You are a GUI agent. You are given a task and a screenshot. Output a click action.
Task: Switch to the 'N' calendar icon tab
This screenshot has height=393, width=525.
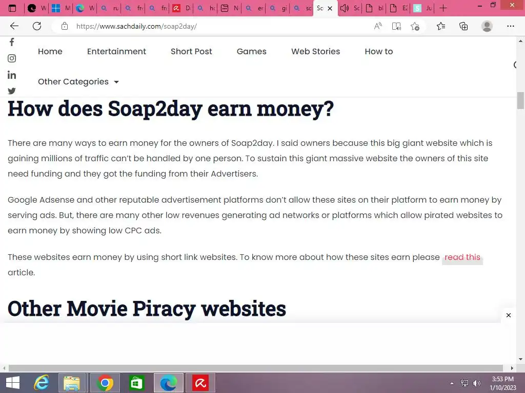tap(230, 8)
